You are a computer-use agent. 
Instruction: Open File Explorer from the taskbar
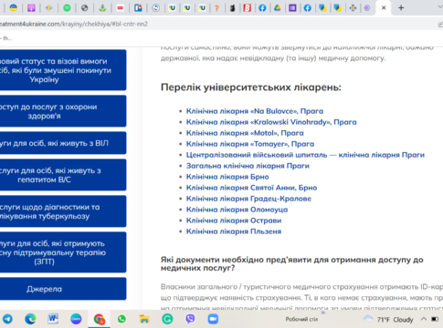pos(144,319)
